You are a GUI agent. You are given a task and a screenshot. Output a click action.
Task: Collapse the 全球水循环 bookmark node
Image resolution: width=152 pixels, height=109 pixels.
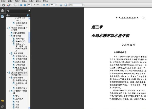tap(10, 77)
